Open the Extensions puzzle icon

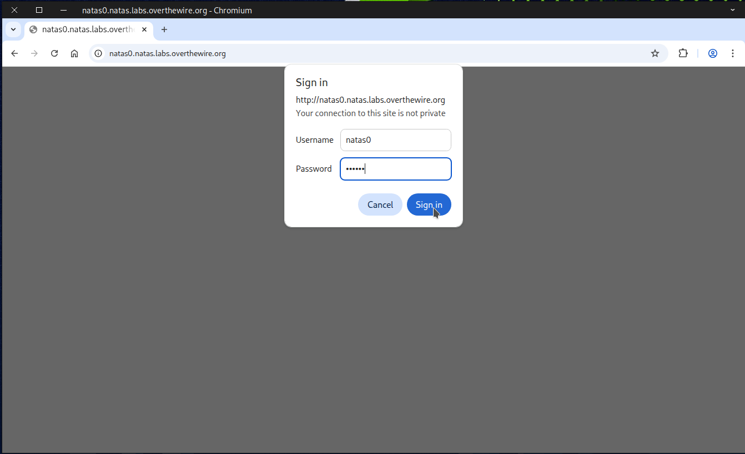coord(683,53)
